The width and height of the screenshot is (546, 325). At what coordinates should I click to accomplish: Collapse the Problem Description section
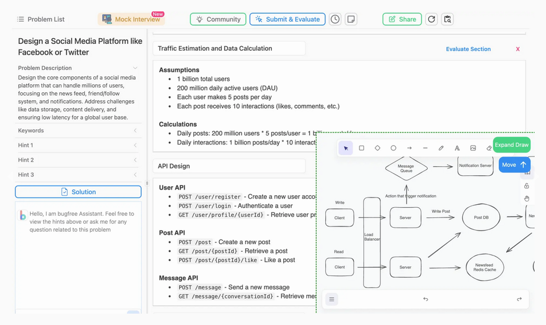click(135, 68)
